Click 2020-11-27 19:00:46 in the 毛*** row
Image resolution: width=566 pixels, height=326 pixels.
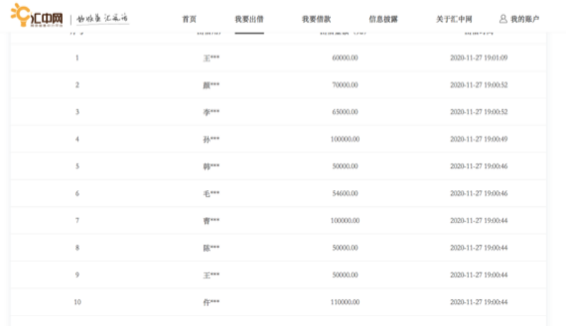click(x=478, y=194)
